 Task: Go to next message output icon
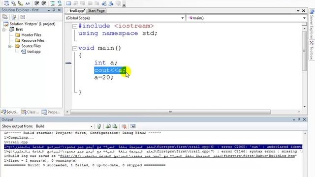click(x=115, y=126)
